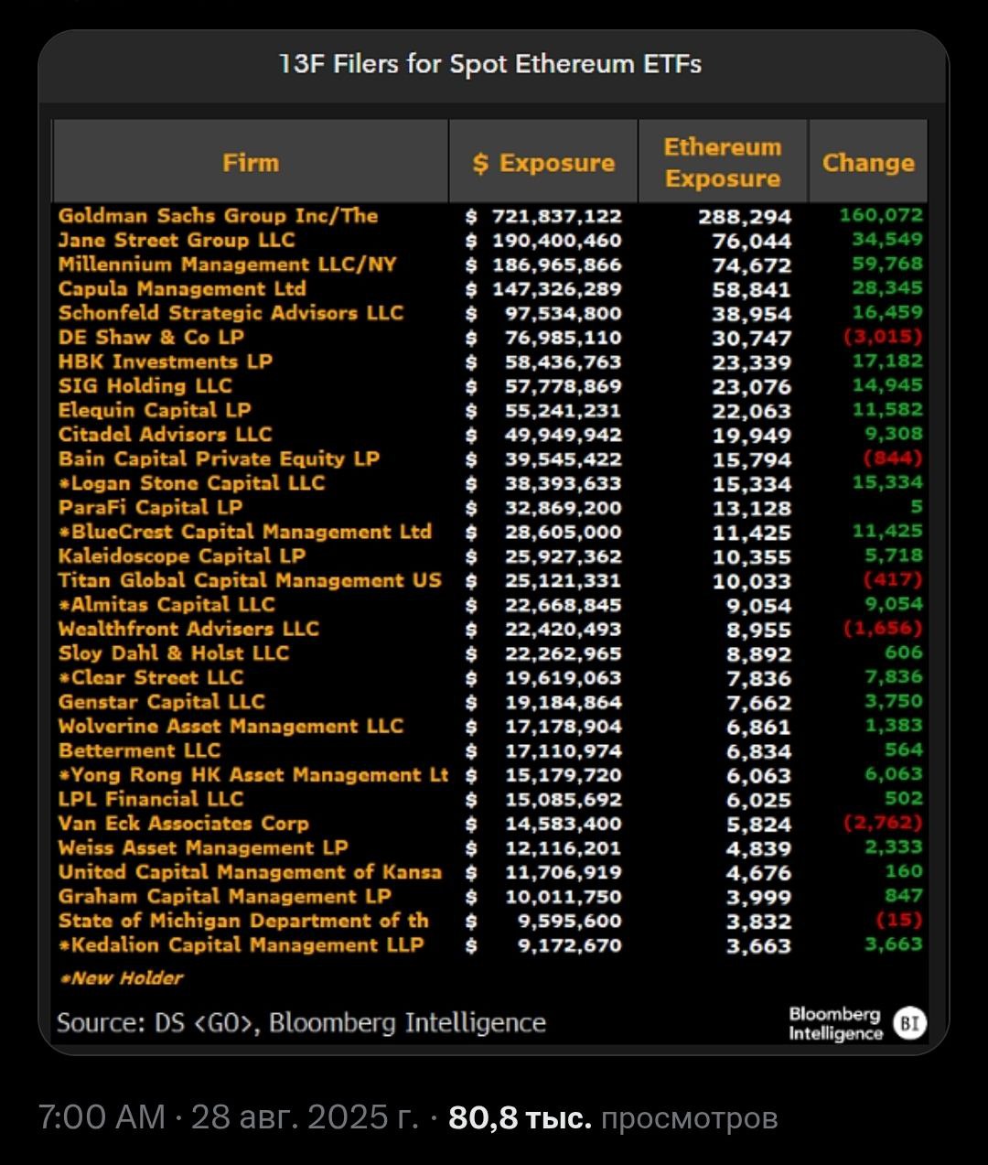Click the '13F Filers for Spot Ethereum ETFs' title
The width and height of the screenshot is (988, 1165).
pos(490,64)
